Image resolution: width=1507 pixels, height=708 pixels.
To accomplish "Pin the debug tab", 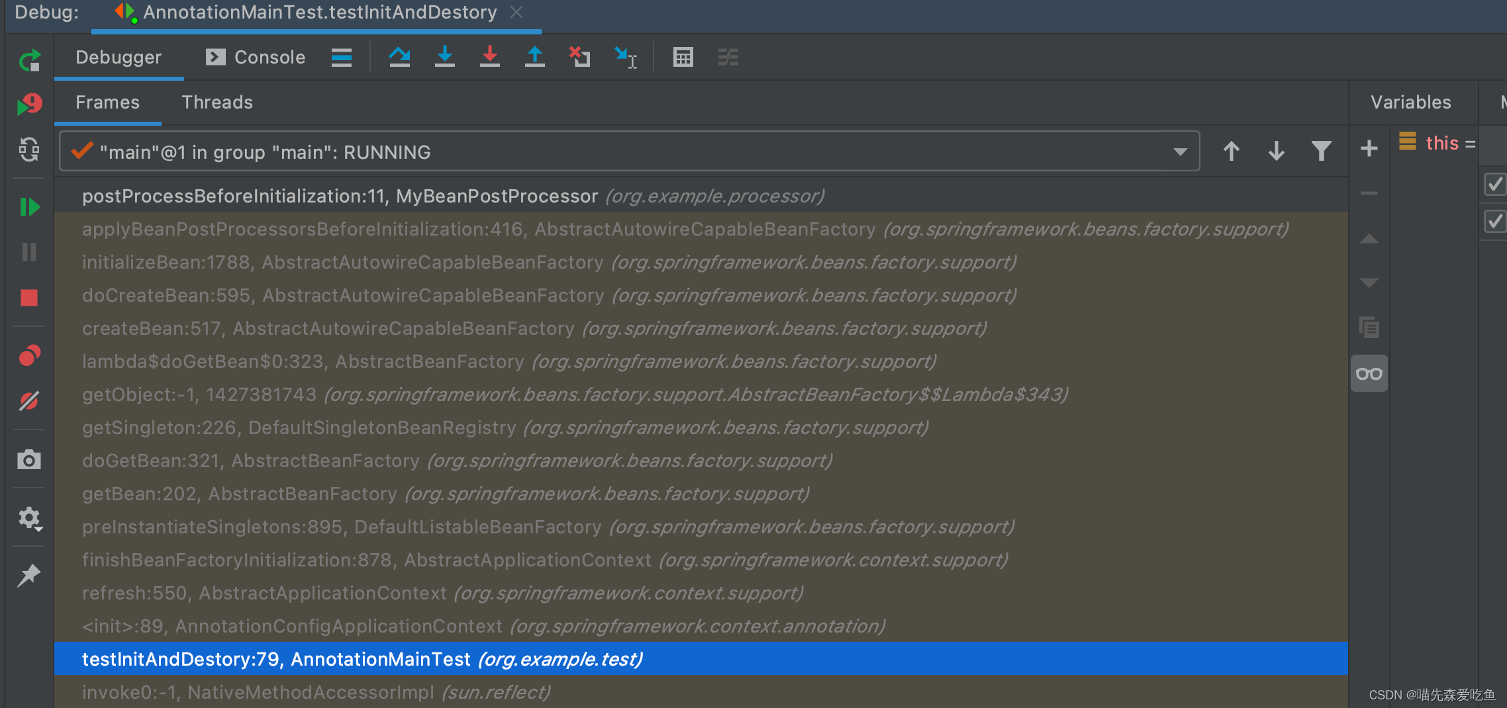I will coord(29,575).
